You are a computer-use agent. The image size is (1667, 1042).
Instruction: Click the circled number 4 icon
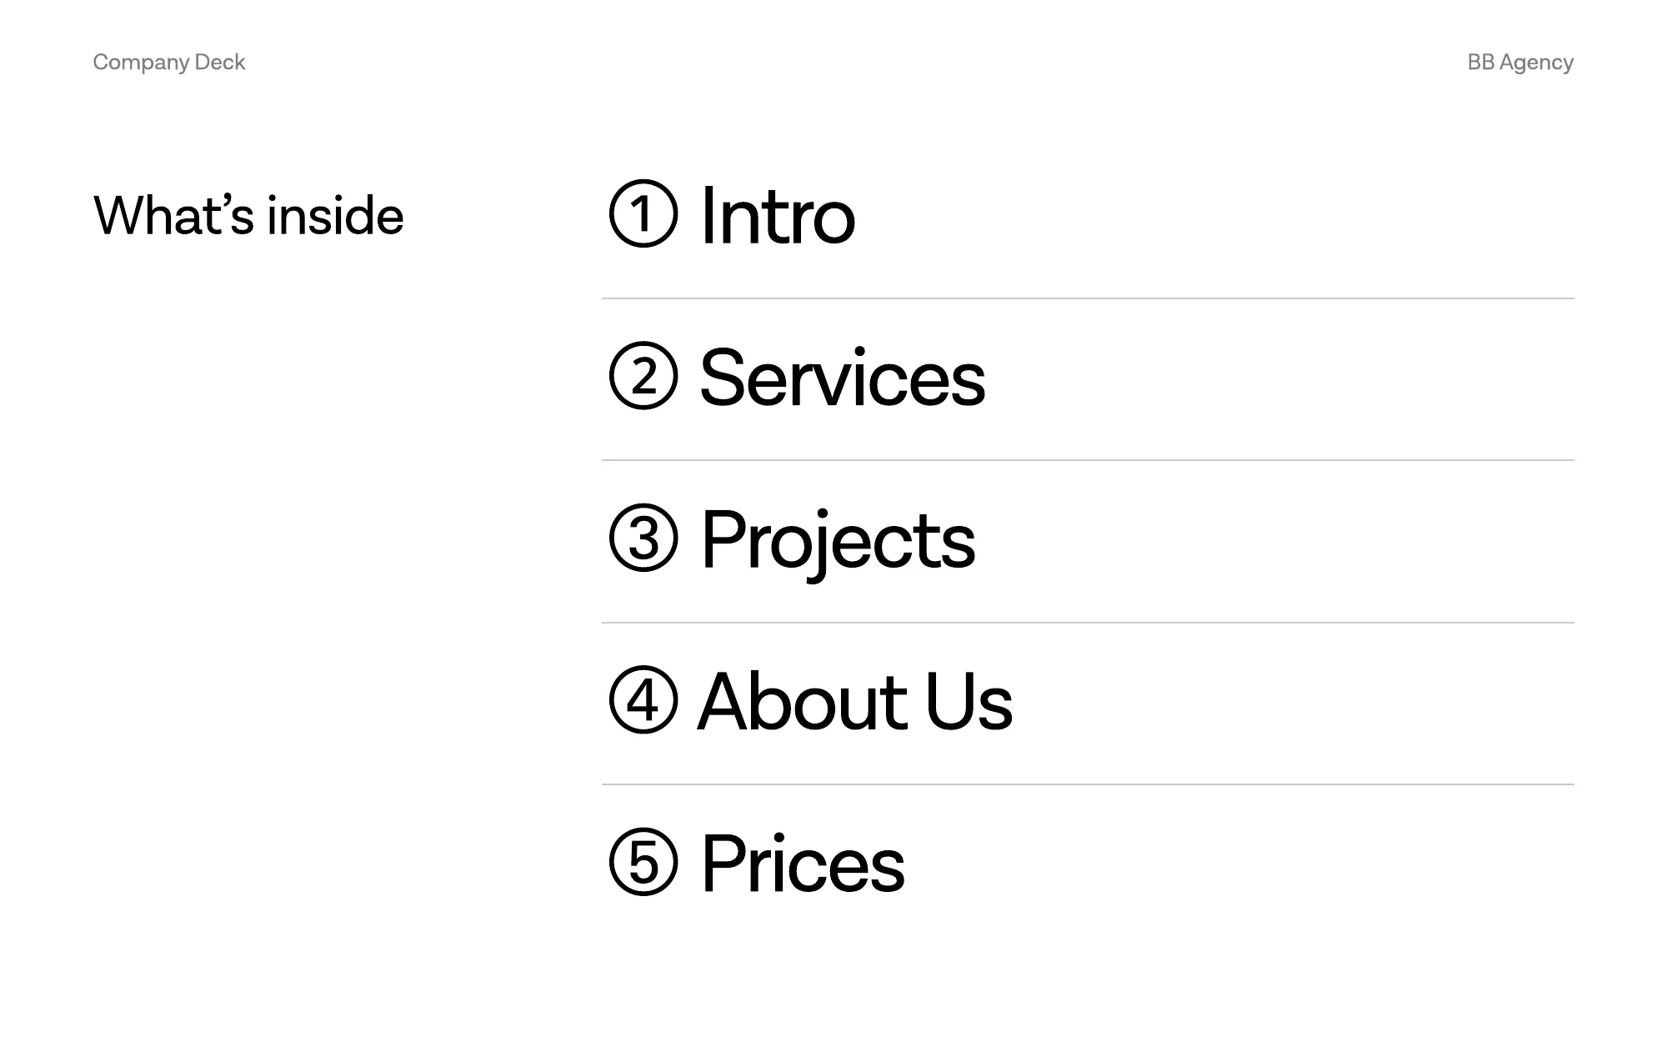pos(643,699)
